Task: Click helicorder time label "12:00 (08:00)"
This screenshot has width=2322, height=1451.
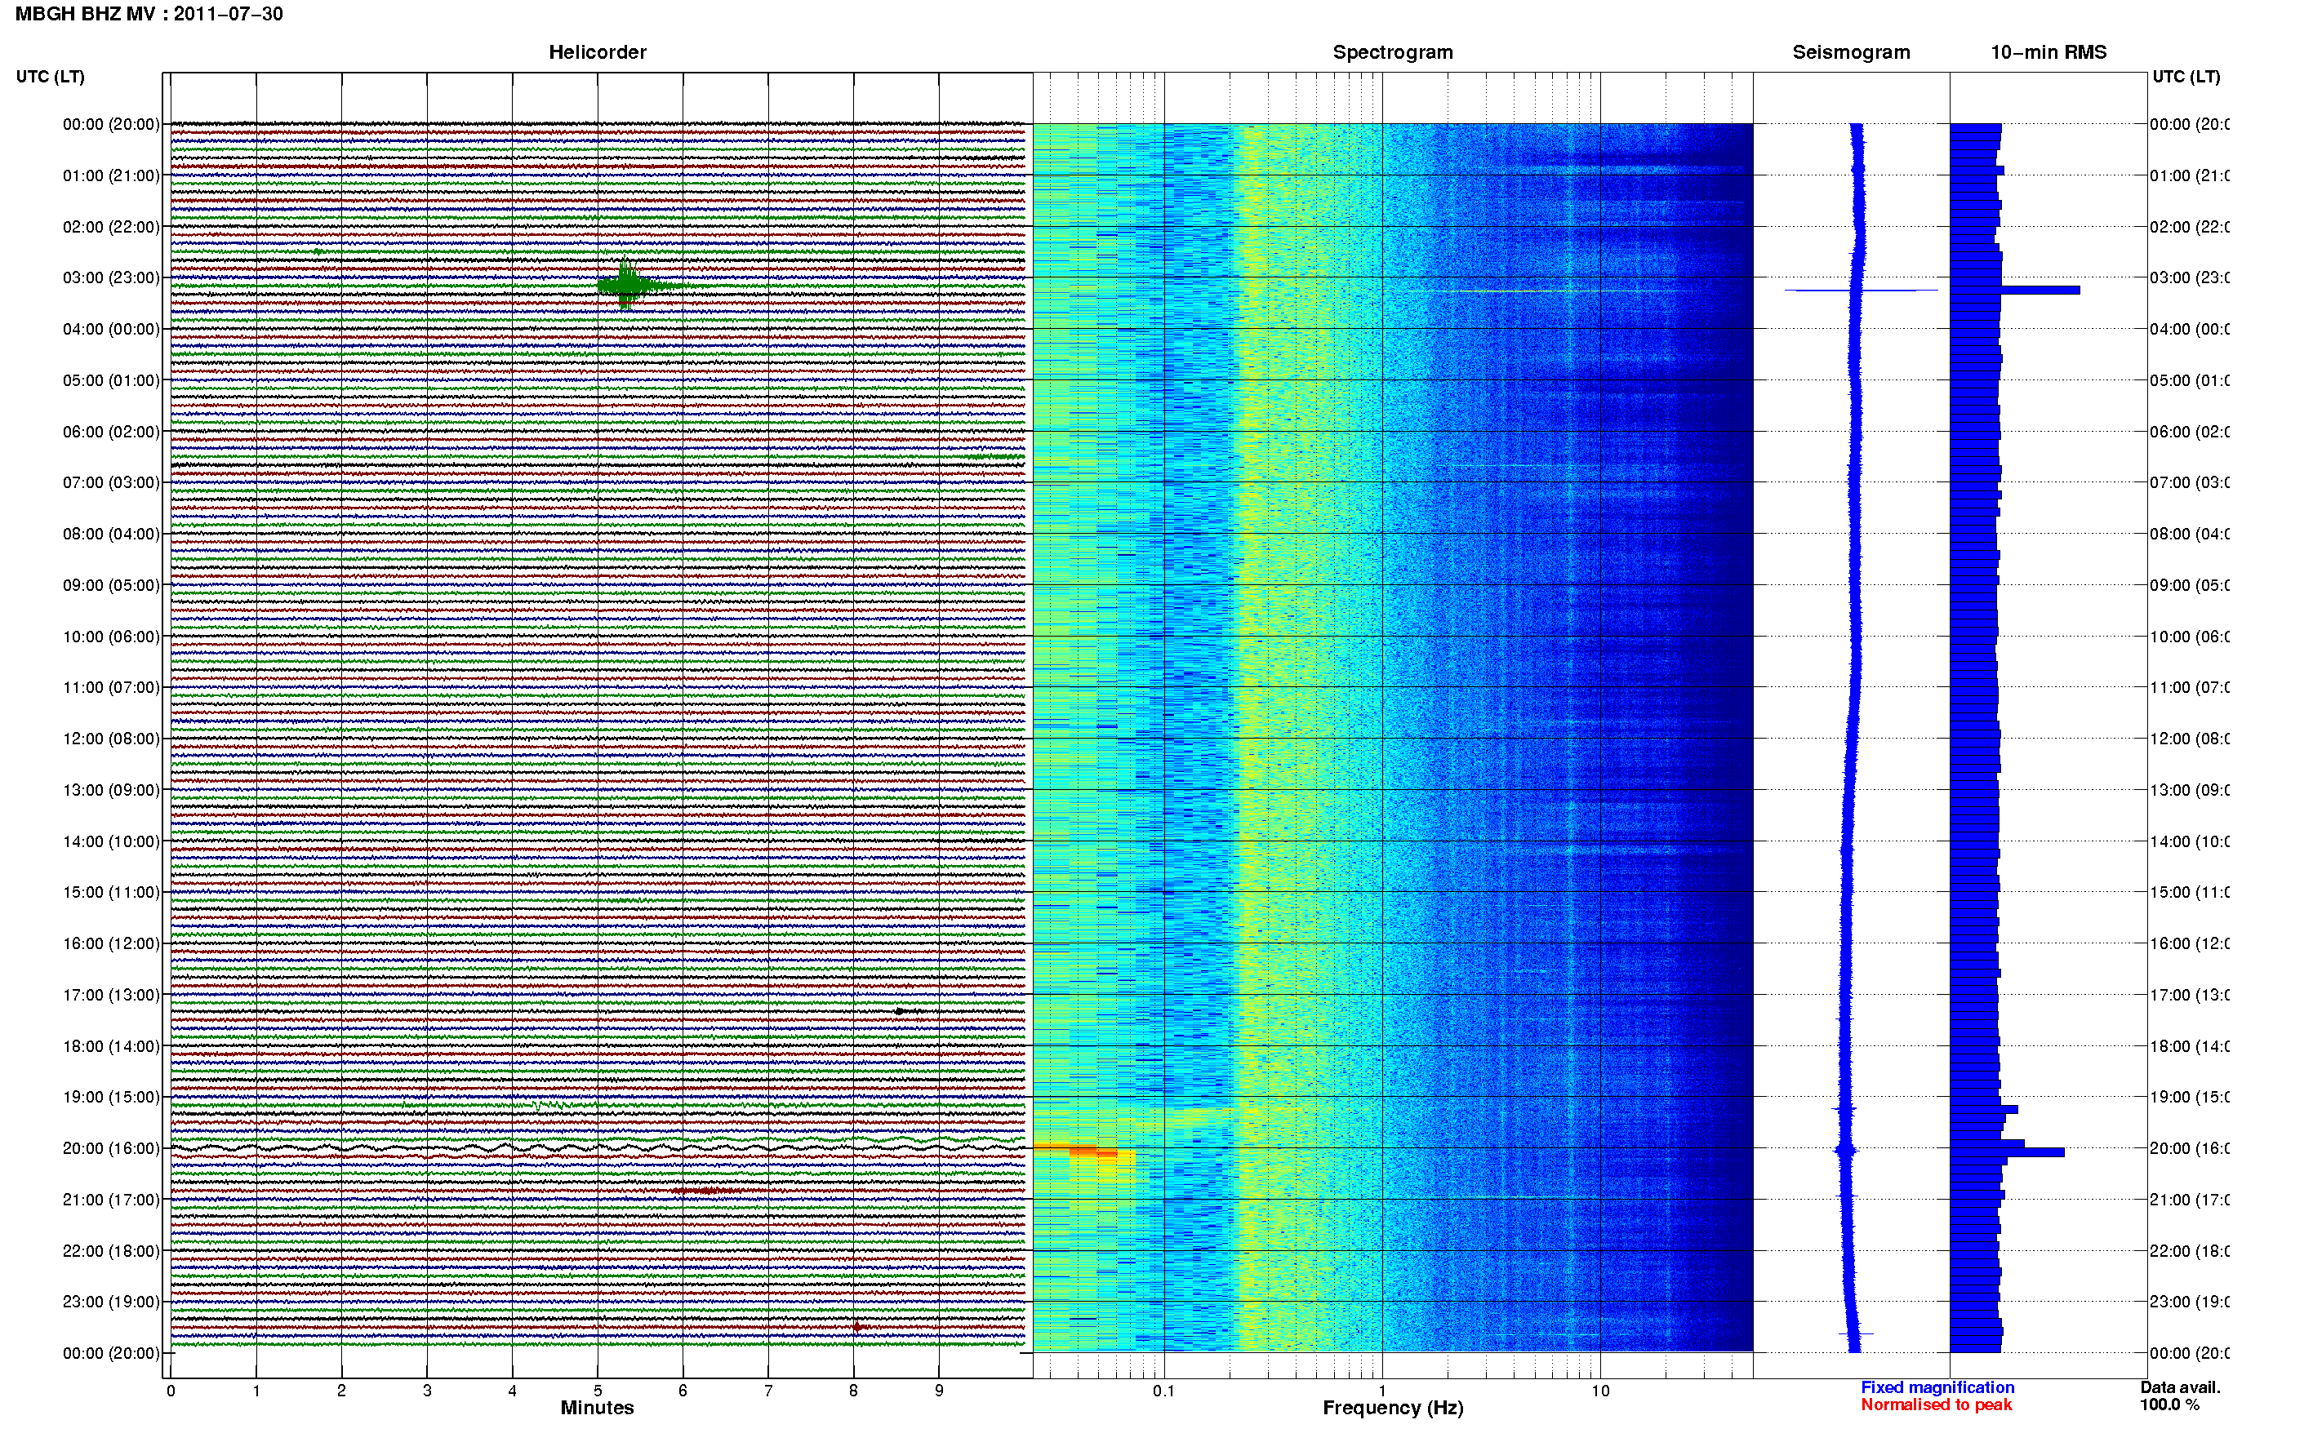Action: pyautogui.click(x=111, y=739)
